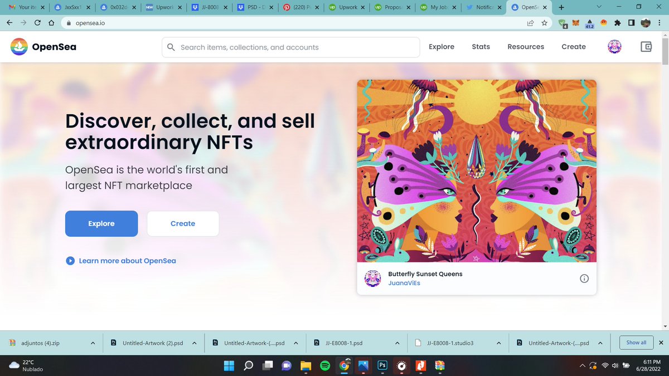The width and height of the screenshot is (669, 376).
Task: Launch Photoshop from the taskbar
Action: (x=382, y=365)
